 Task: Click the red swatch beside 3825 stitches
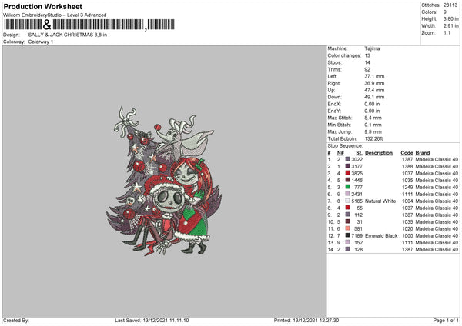(x=347, y=173)
